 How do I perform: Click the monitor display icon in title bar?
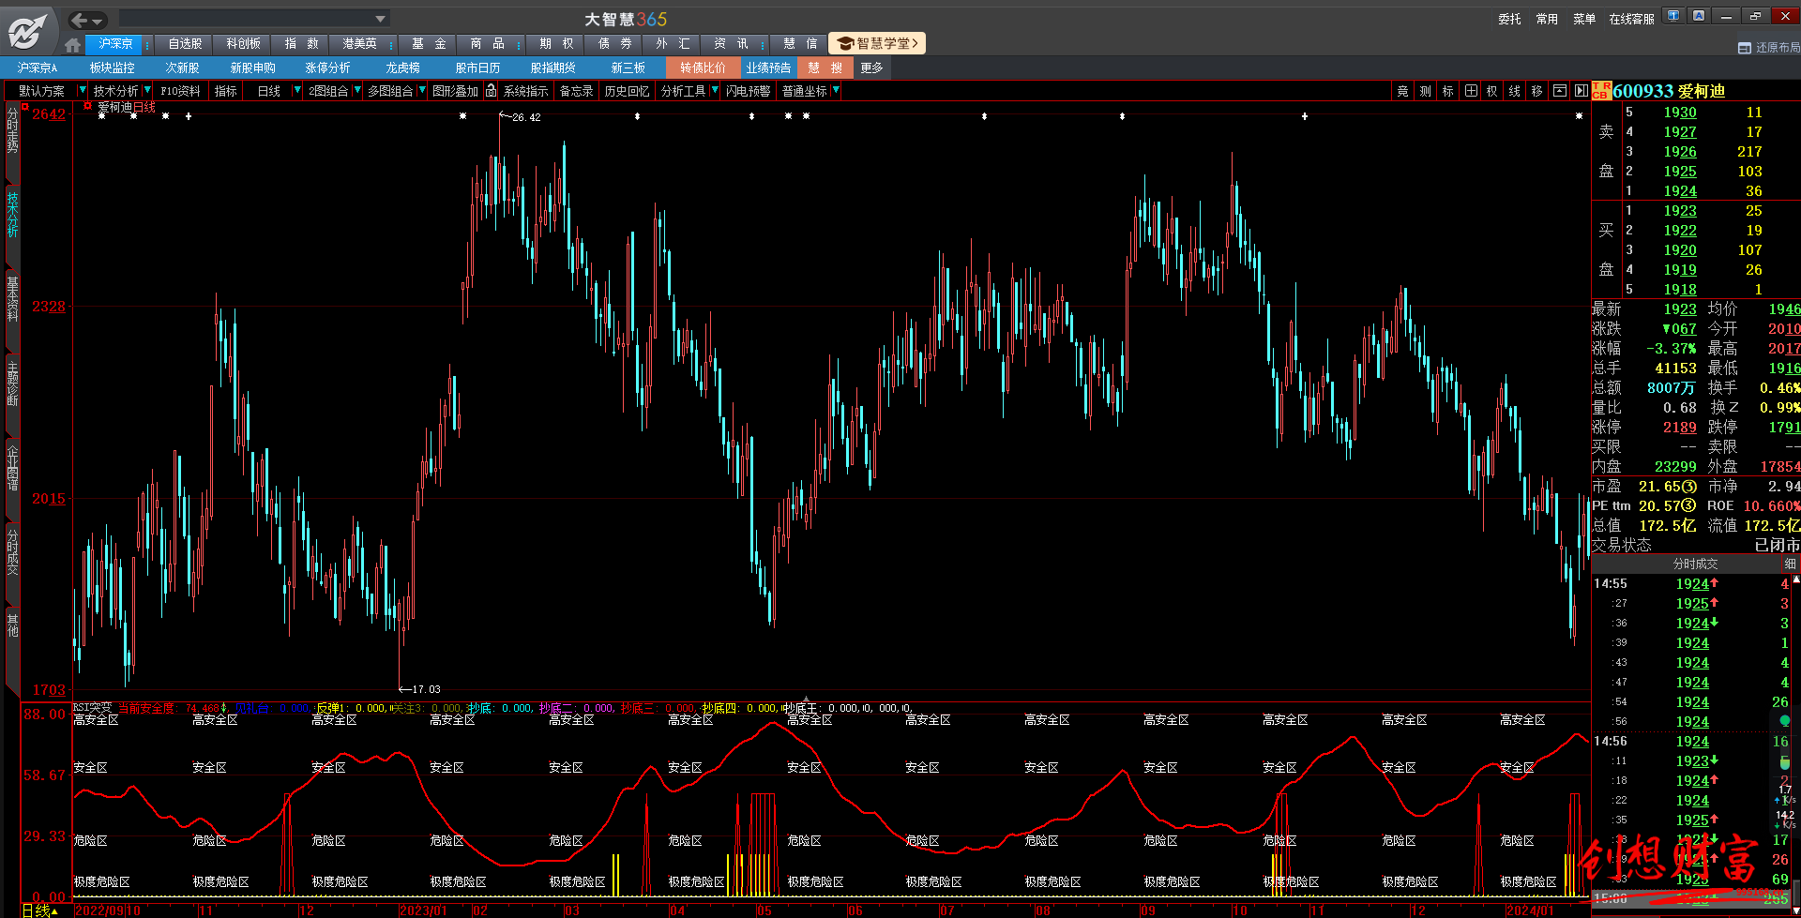tap(1672, 16)
